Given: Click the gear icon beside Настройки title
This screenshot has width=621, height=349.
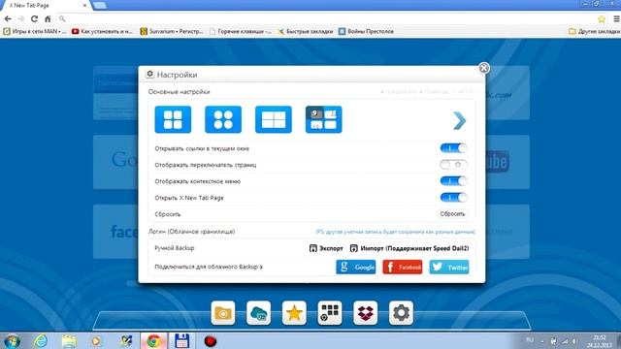Looking at the screenshot, I should pyautogui.click(x=149, y=74).
